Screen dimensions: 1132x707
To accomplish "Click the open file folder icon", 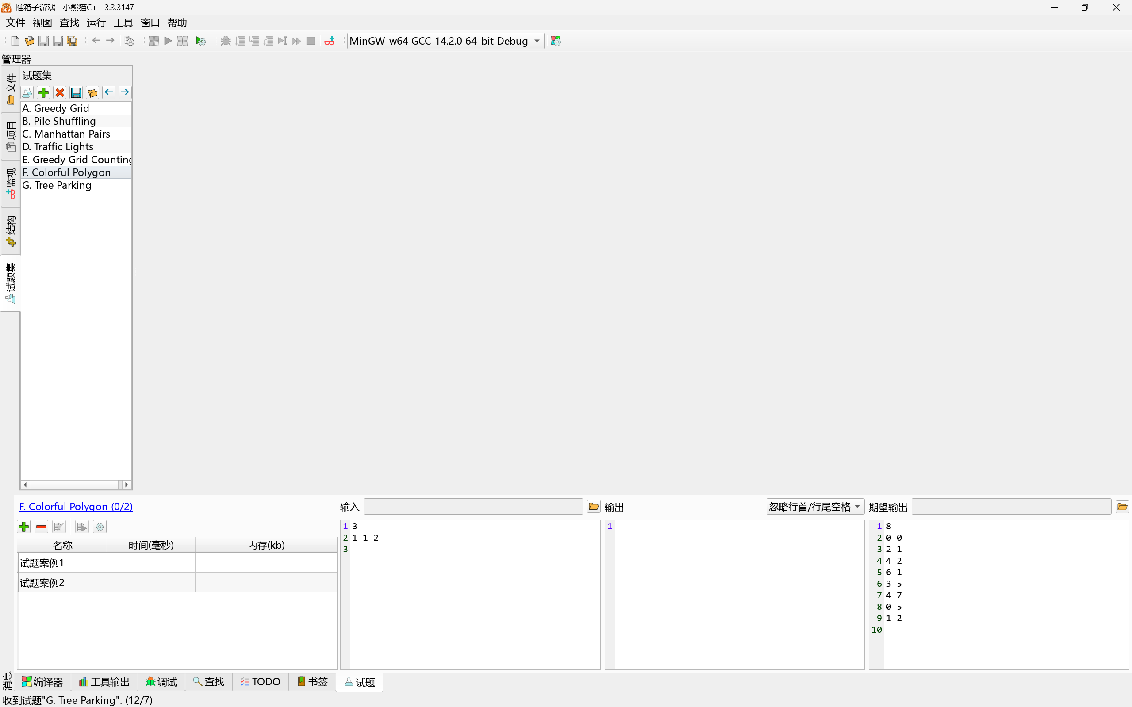I will pos(29,41).
